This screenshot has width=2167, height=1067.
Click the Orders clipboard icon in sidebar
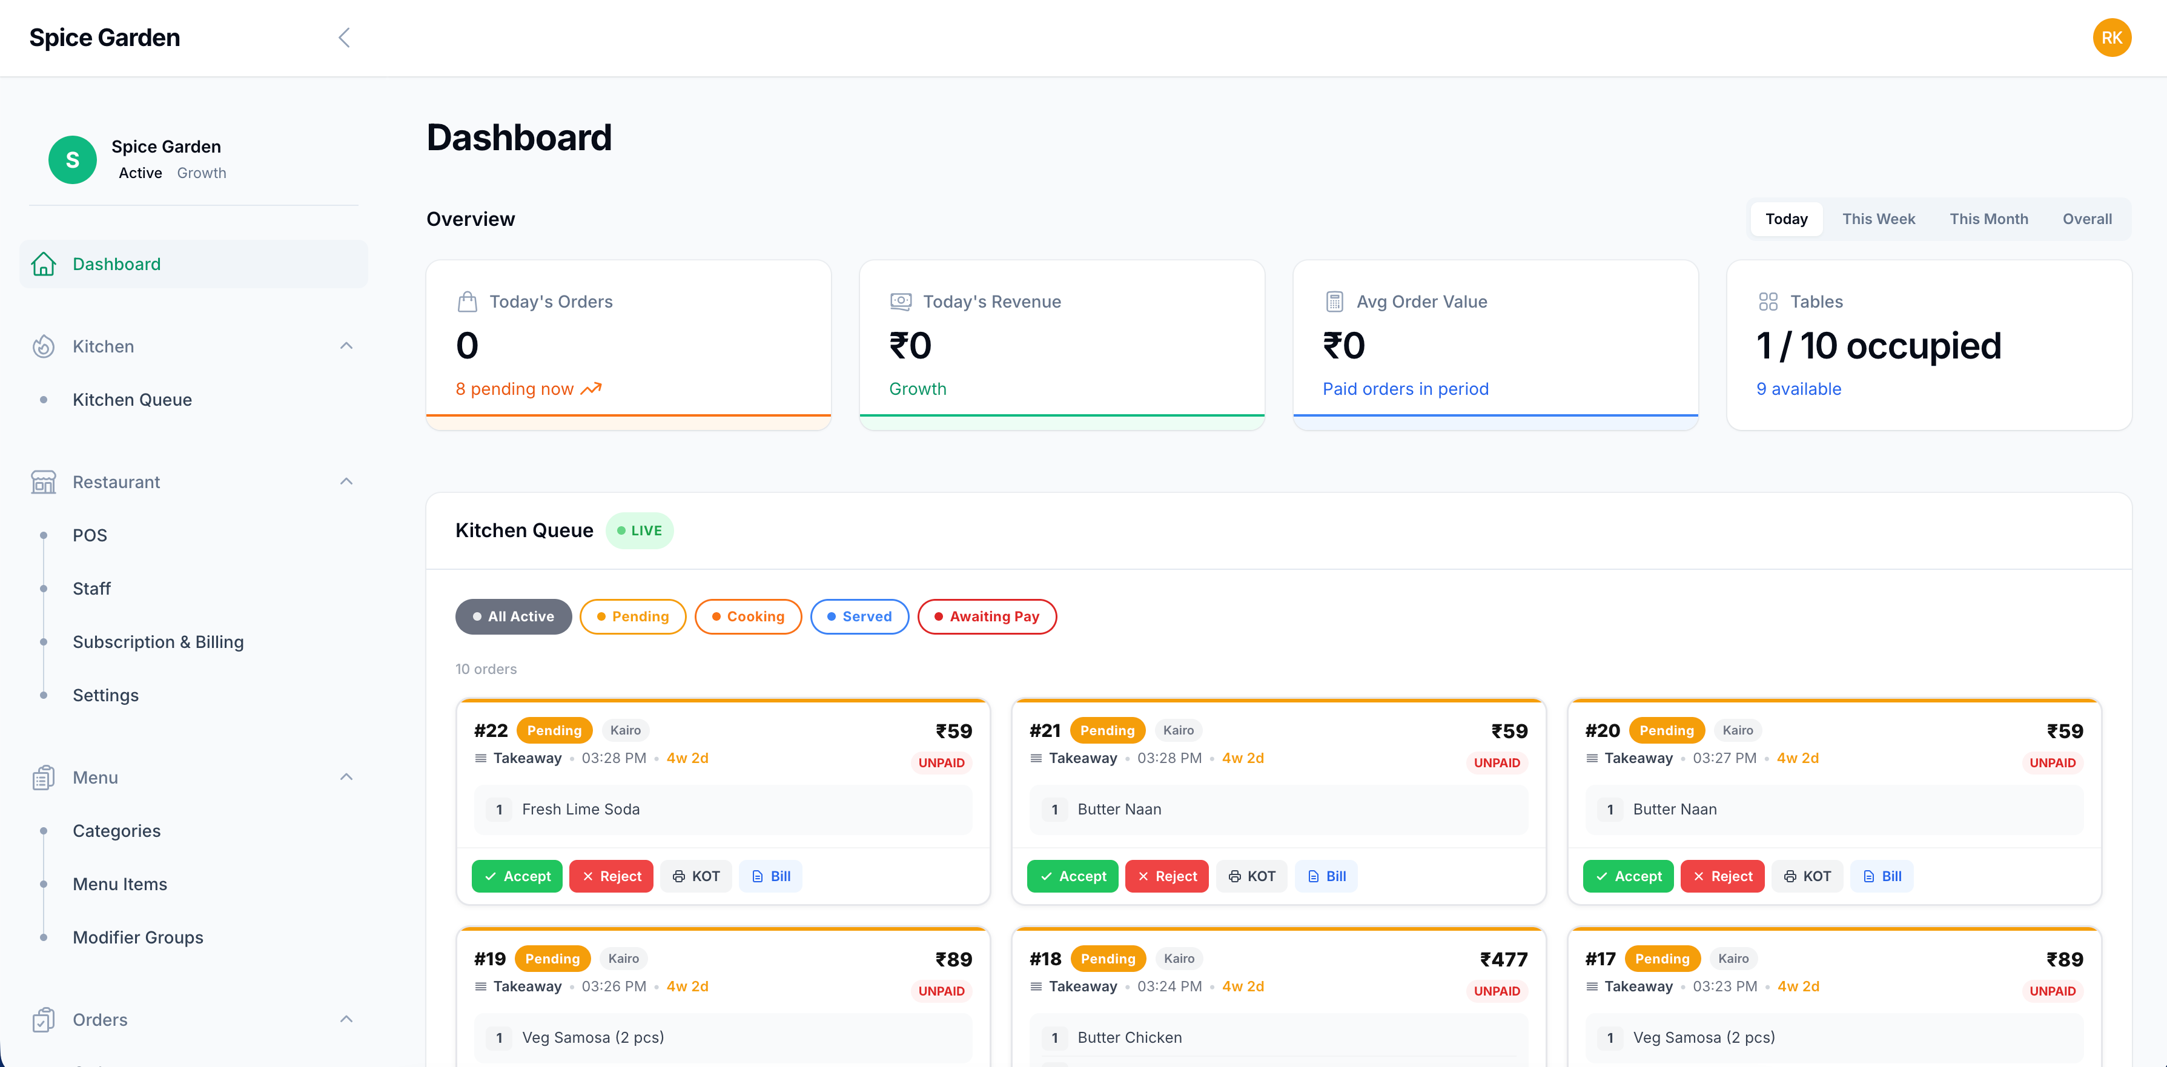pyautogui.click(x=43, y=1019)
